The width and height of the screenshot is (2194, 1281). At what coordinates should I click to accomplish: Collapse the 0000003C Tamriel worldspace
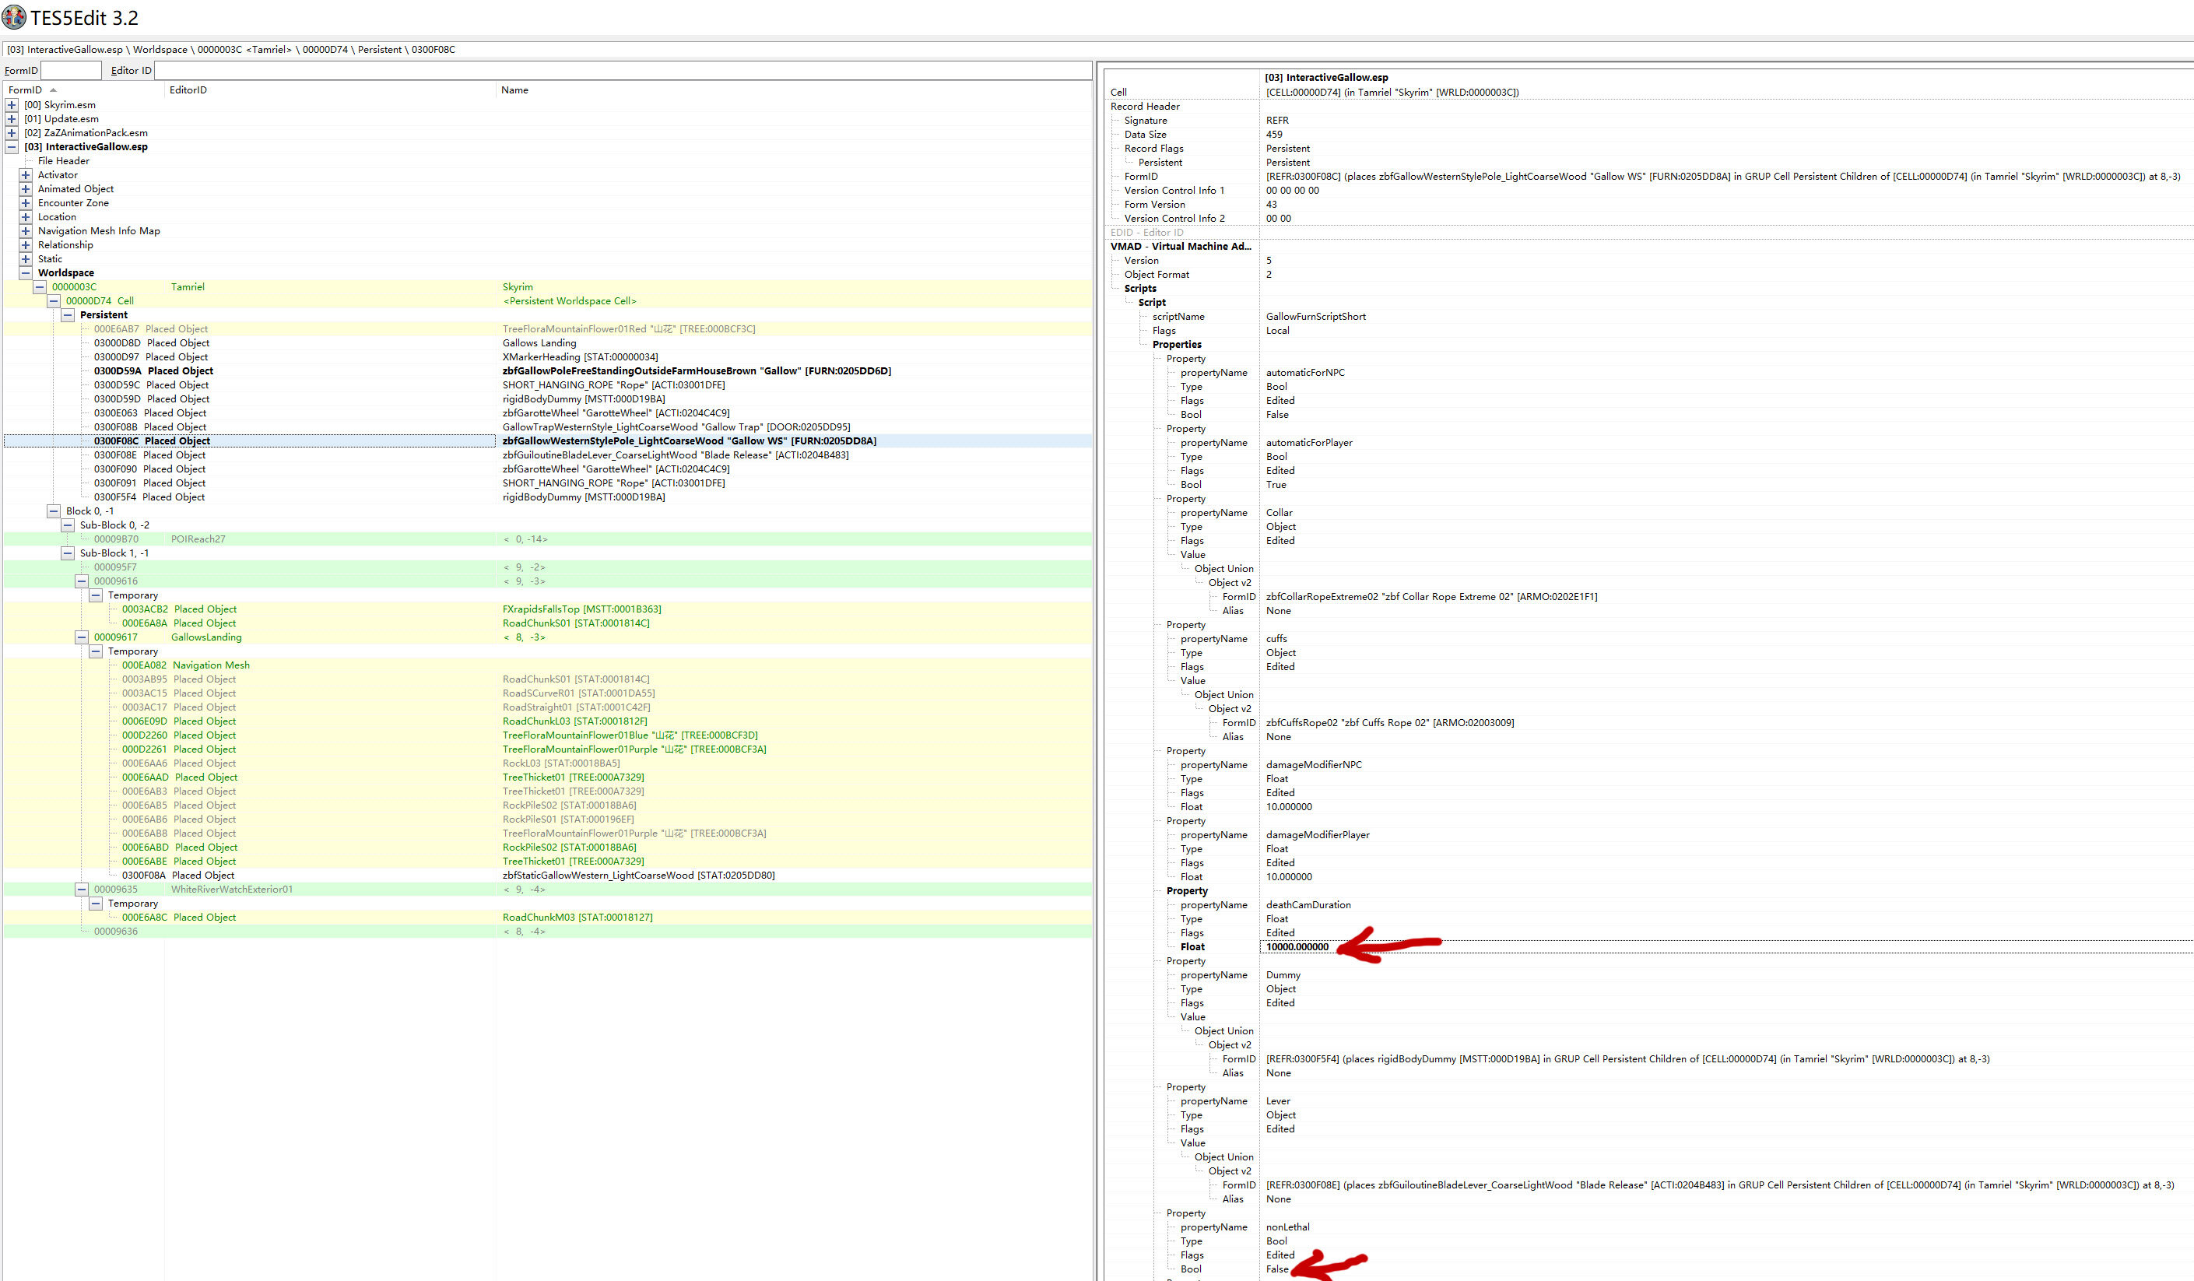point(39,286)
